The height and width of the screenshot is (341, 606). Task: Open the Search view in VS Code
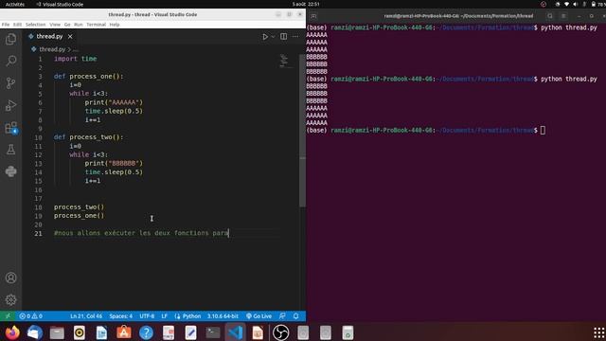(10, 61)
